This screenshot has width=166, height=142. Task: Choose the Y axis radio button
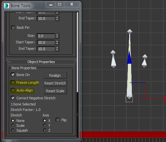coord(44,125)
